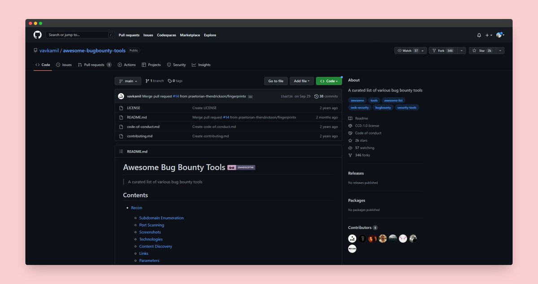Click the Go to file button

coord(276,81)
